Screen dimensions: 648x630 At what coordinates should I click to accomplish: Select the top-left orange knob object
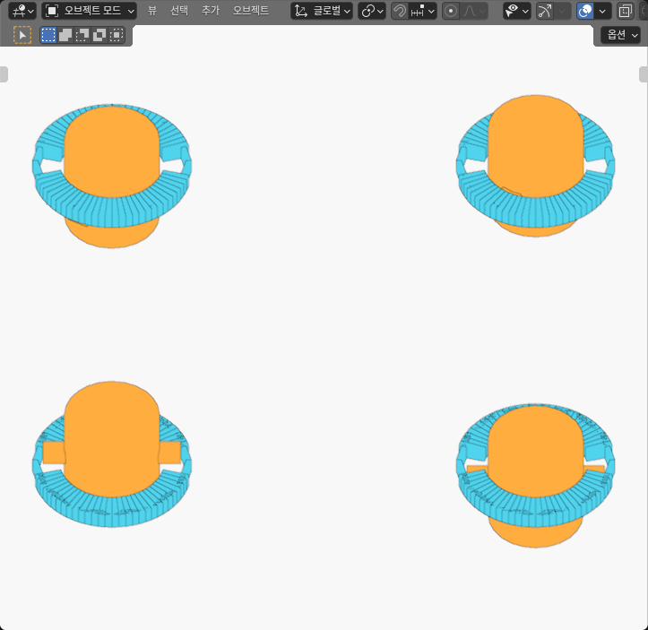coord(111,153)
